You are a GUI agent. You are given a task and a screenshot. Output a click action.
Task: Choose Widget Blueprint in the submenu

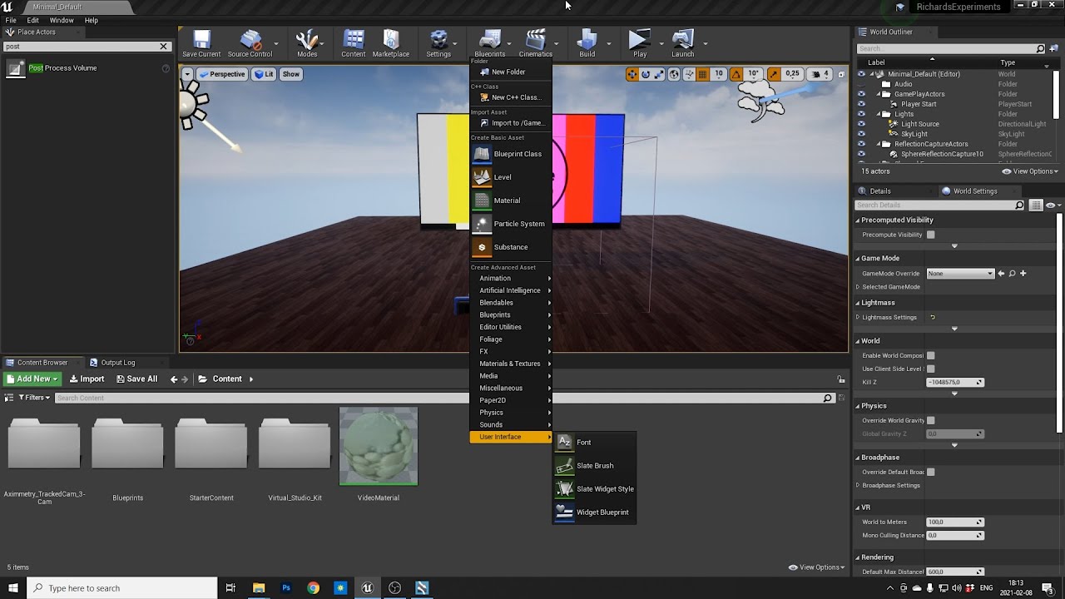point(594,512)
